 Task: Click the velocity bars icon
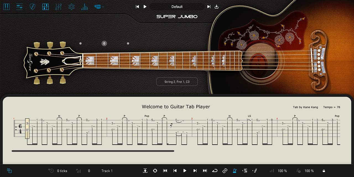[x=78, y=171]
